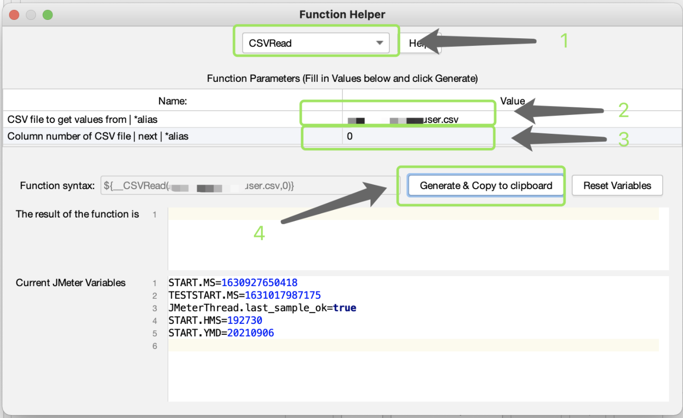Click the START.YMD variable line
The height and width of the screenshot is (418, 683).
221,333
